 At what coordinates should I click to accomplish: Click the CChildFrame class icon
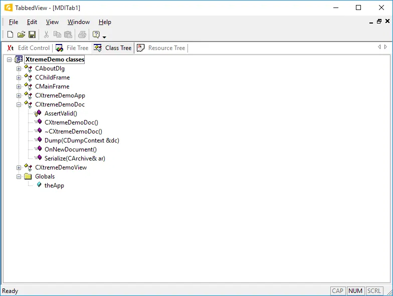point(28,77)
